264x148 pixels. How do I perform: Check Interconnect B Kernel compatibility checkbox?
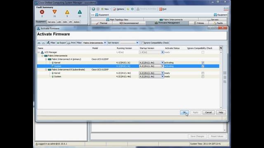[x=203, y=73]
